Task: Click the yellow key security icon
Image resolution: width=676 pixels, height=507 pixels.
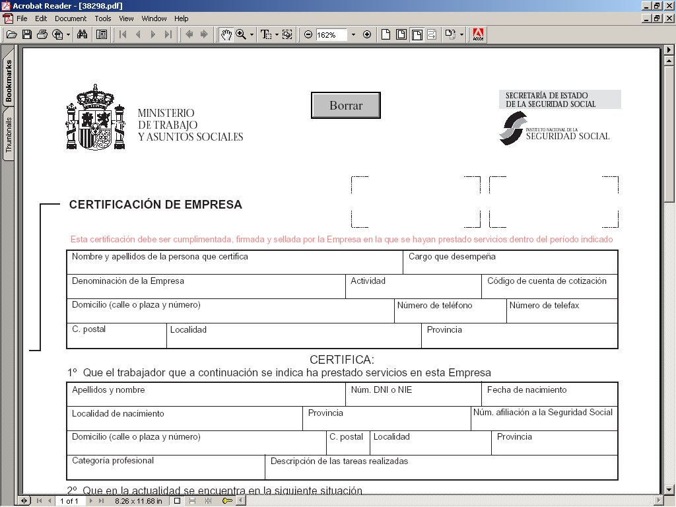Action: pyautogui.click(x=227, y=500)
